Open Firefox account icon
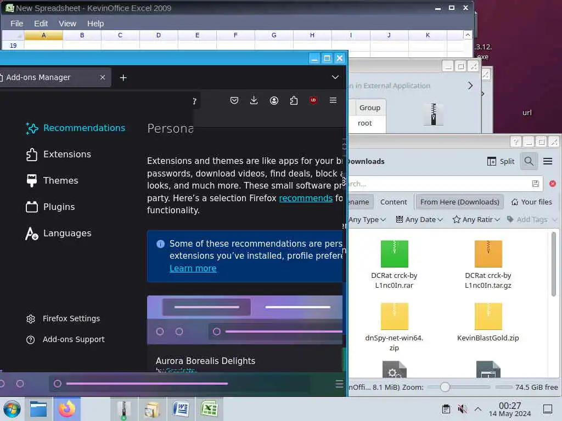Image resolution: width=562 pixels, height=421 pixels. pos(274,101)
